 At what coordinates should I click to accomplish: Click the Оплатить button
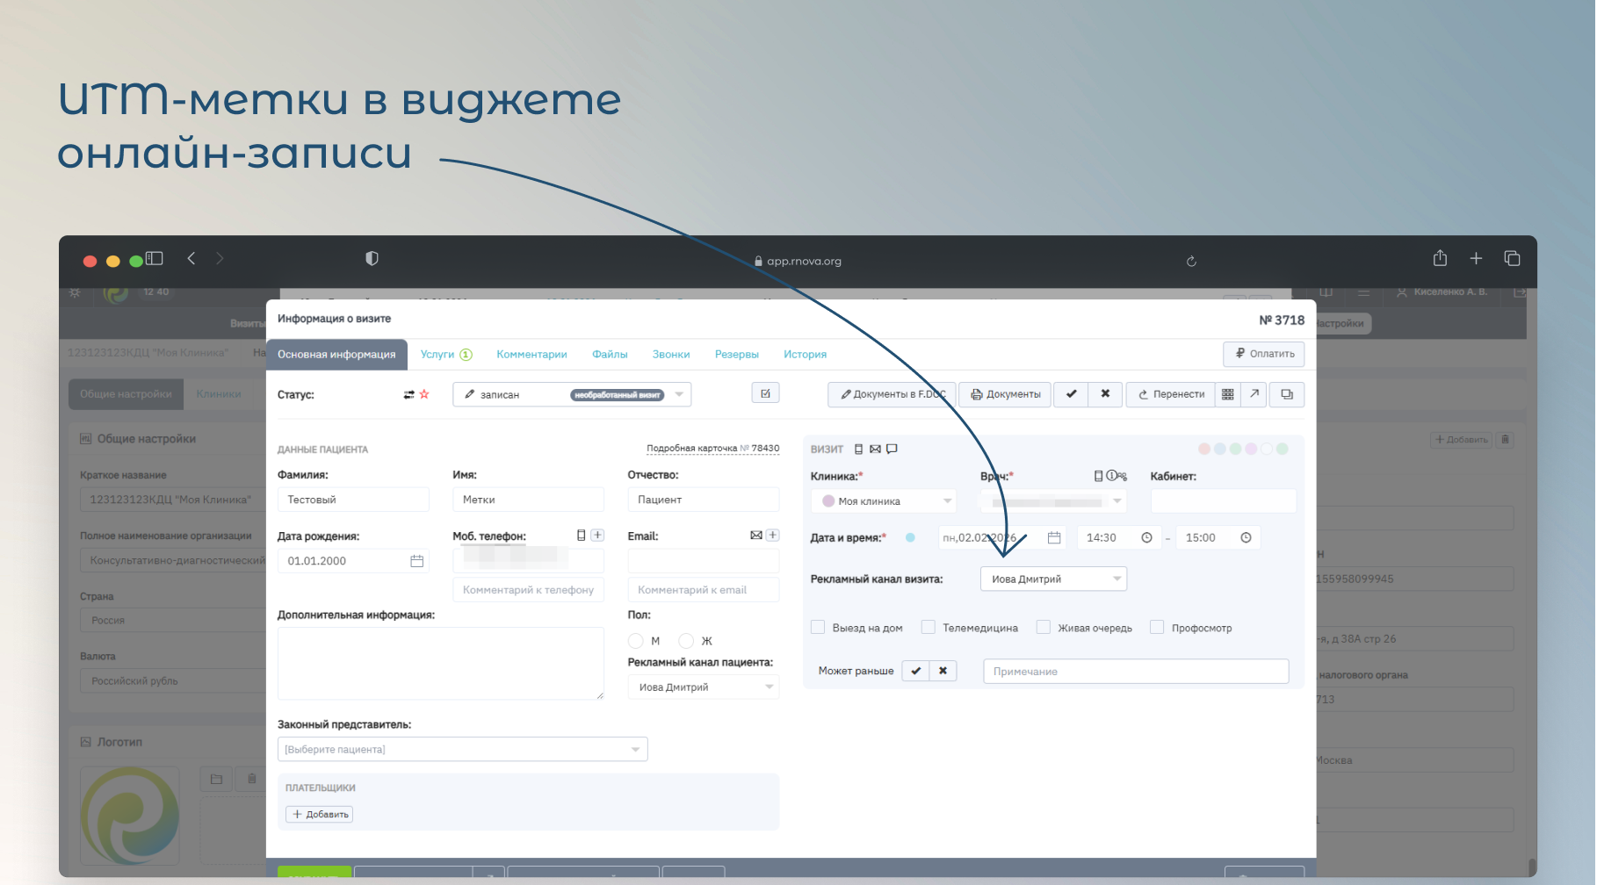pyautogui.click(x=1263, y=354)
